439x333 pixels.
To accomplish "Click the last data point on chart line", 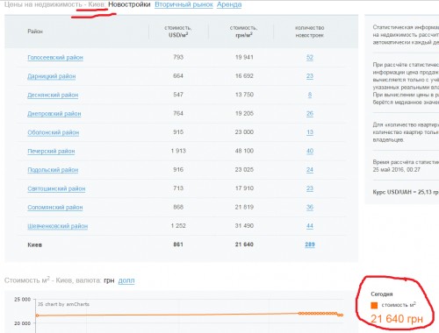I will point(342,315).
